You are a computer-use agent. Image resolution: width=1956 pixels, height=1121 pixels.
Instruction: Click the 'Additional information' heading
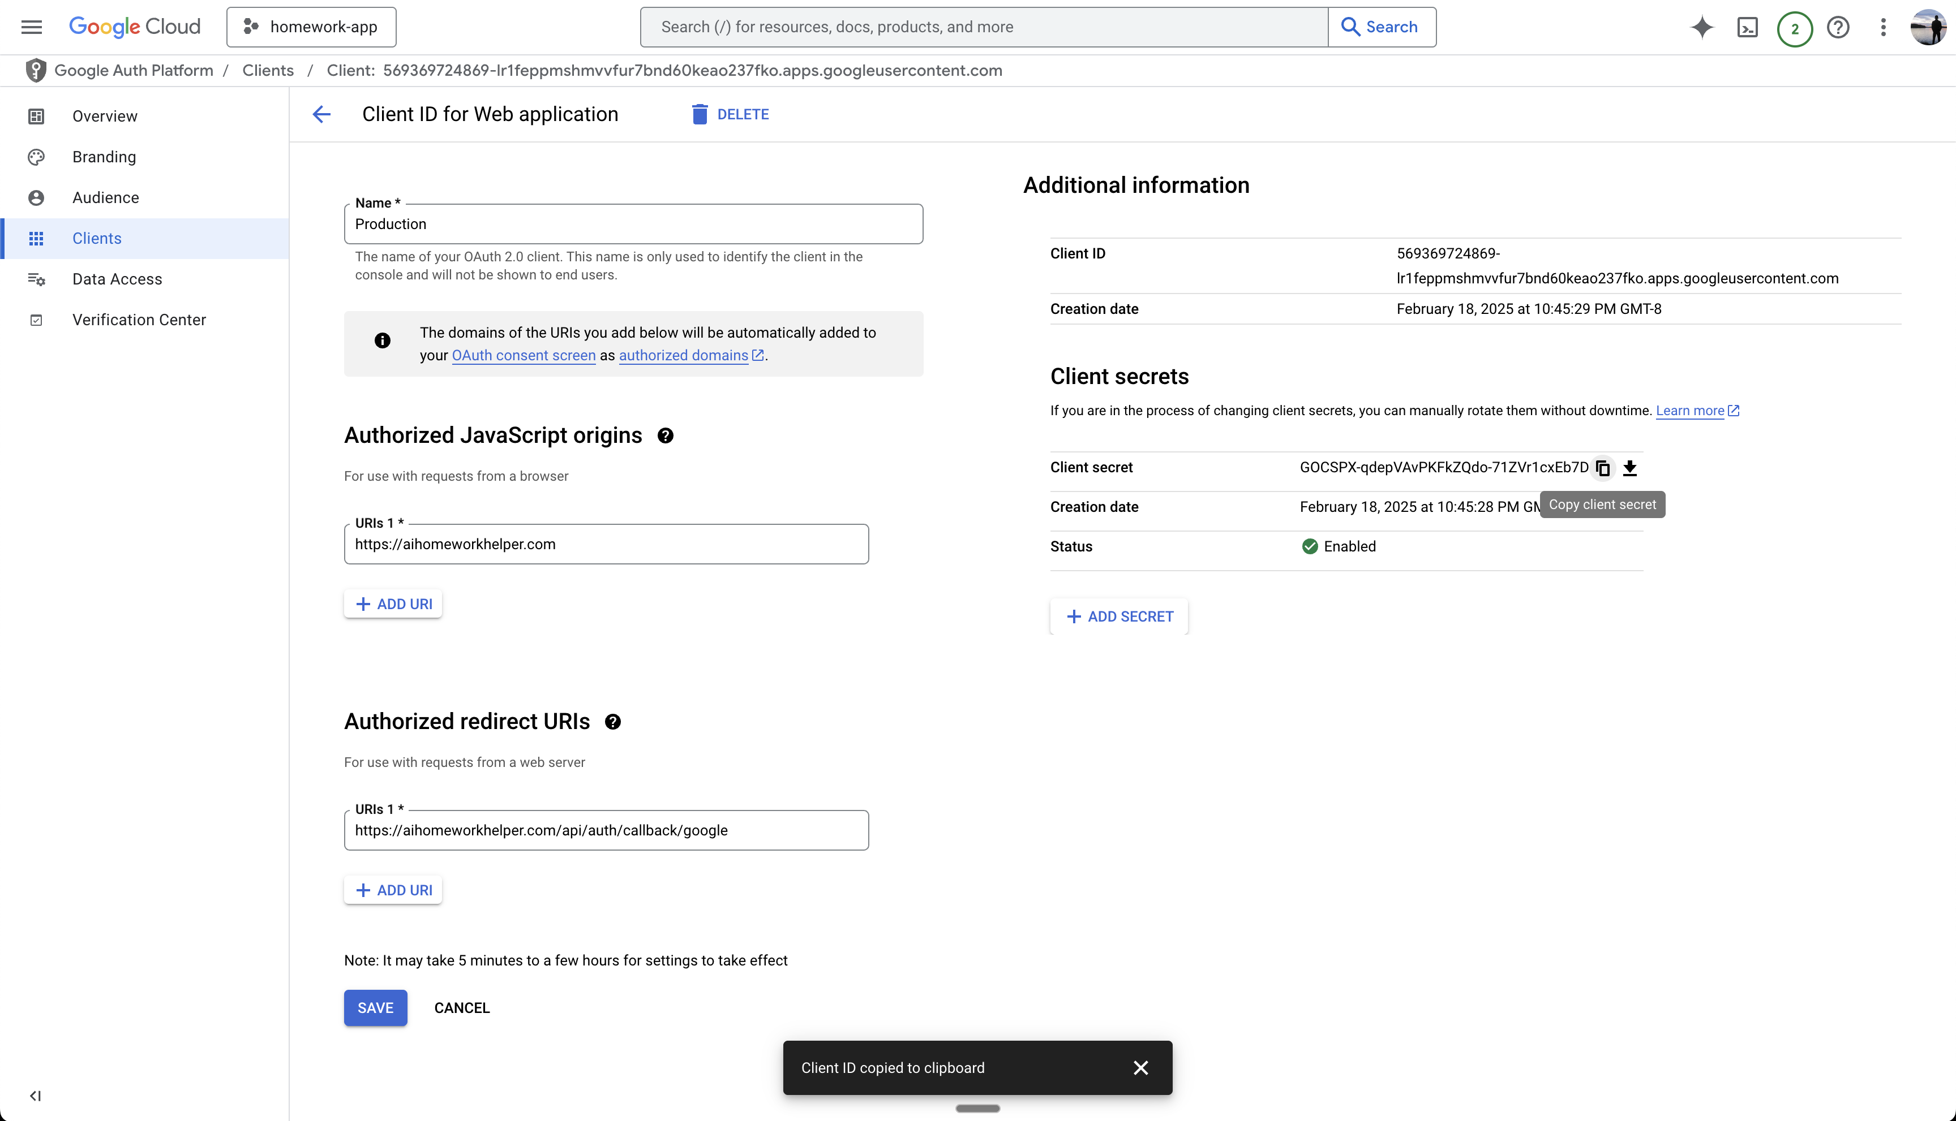tap(1136, 185)
